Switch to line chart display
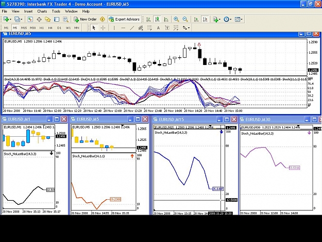This screenshot has width=322, height=242. (x=166, y=19)
